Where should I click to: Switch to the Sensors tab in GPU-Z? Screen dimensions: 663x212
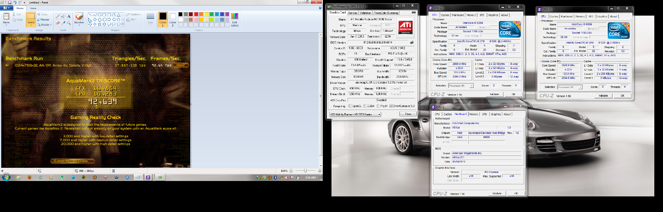(353, 12)
